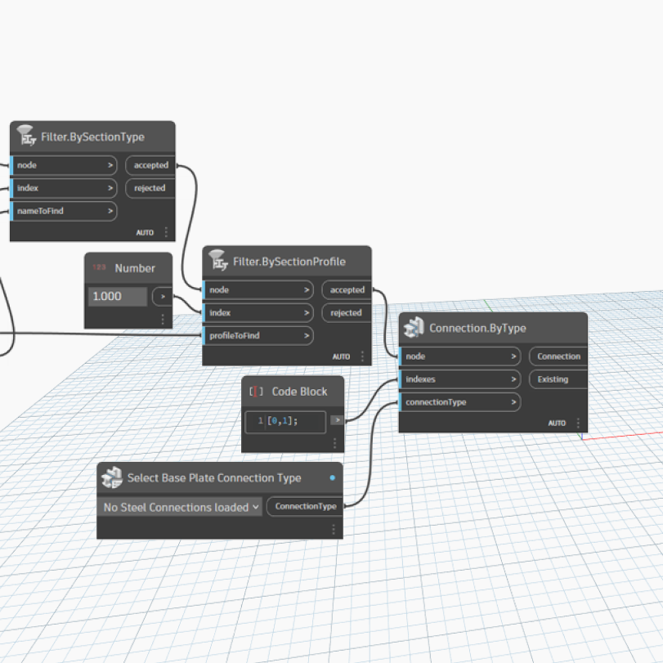Toggle AUTO lacing on Connection.ByType

point(557,423)
